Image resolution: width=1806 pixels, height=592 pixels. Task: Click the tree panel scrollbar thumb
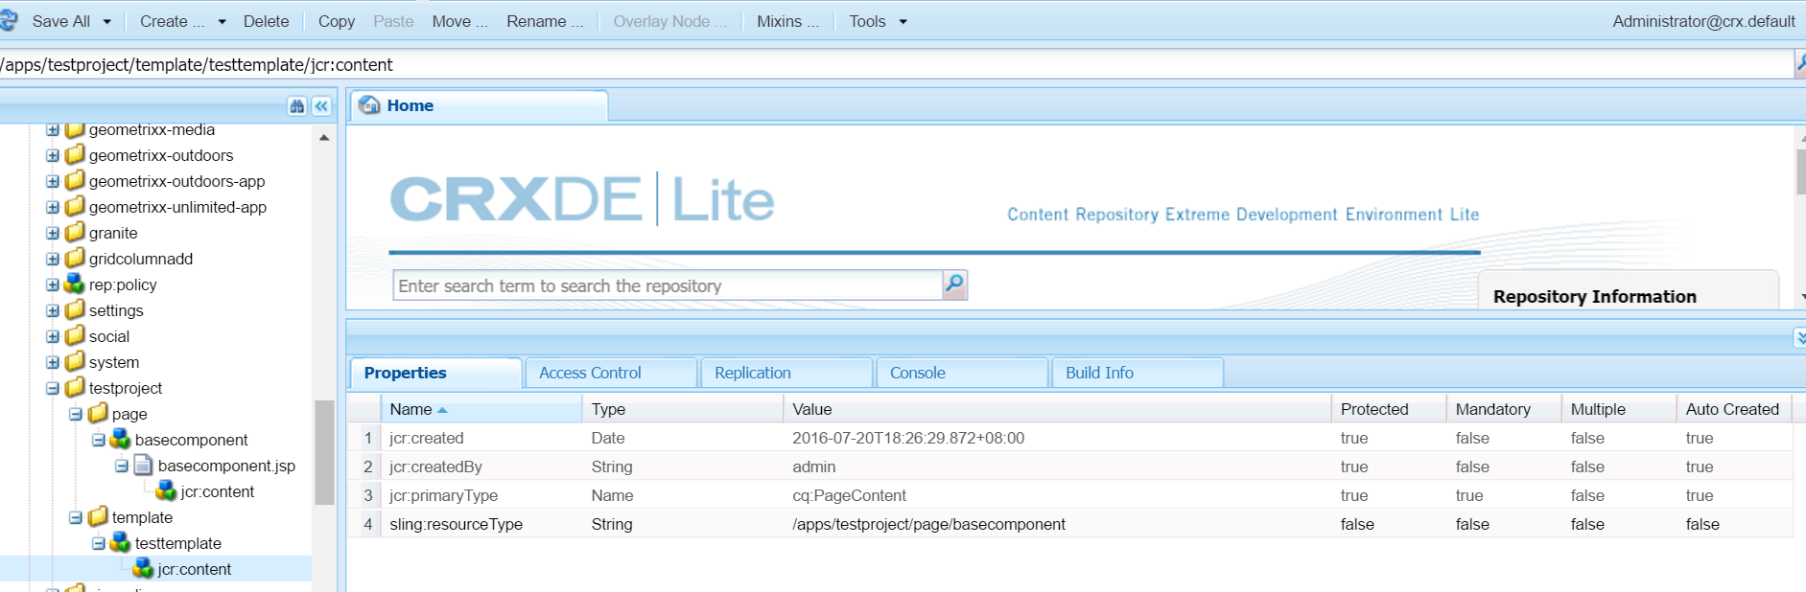click(x=324, y=452)
